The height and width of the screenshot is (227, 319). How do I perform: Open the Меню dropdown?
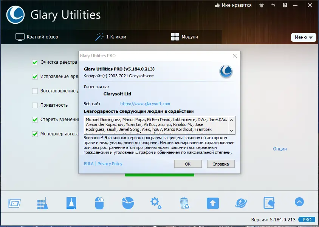[x=304, y=37]
